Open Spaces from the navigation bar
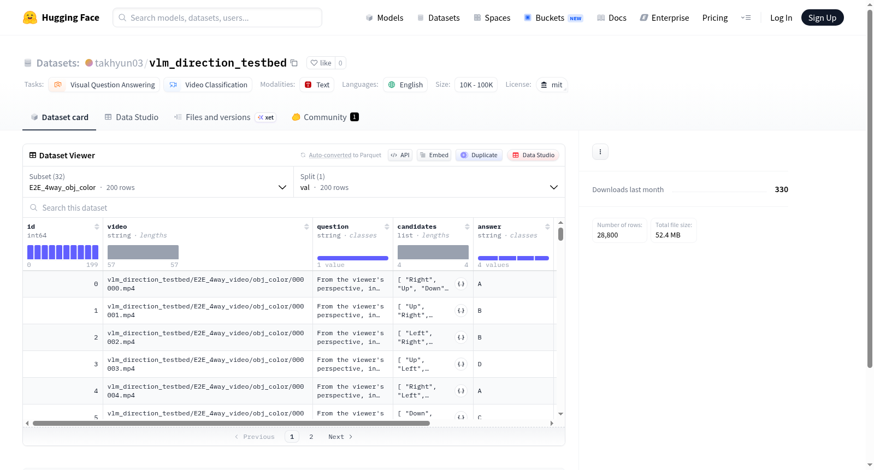This screenshot has height=470, width=874. pos(492,17)
